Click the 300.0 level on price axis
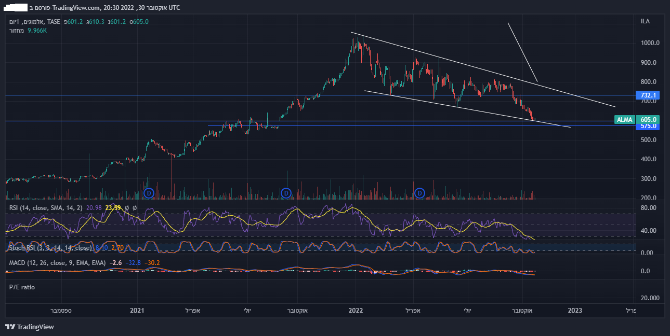 click(650, 179)
